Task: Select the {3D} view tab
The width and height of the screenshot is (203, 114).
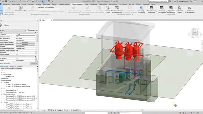Action: [x=43, y=20]
